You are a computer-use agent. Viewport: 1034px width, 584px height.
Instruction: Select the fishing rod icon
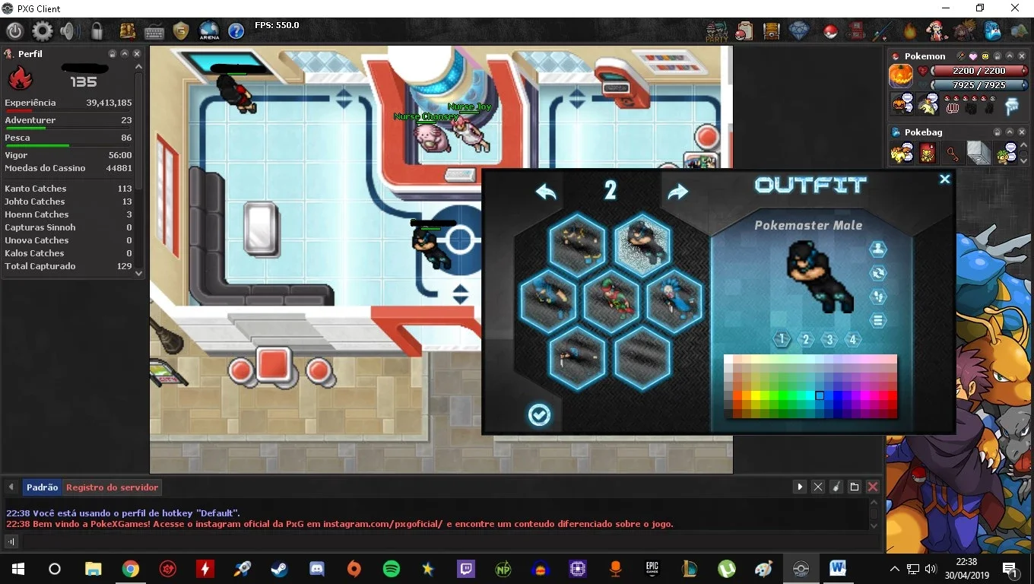click(x=883, y=31)
